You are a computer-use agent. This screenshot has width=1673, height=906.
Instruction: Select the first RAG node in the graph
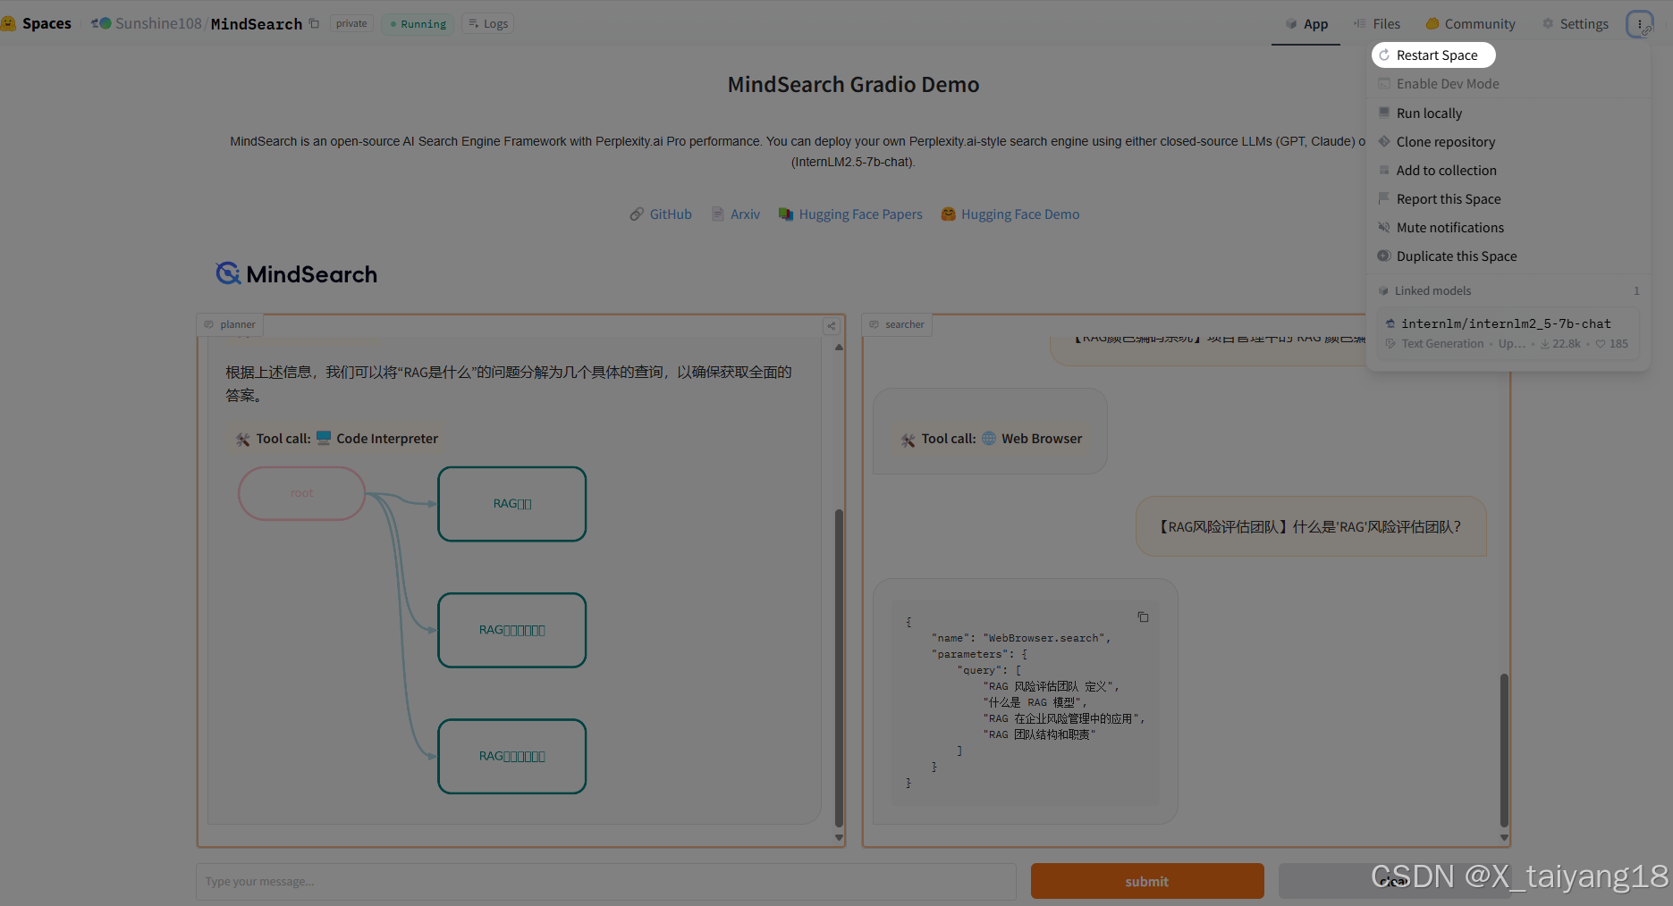pyautogui.click(x=512, y=504)
